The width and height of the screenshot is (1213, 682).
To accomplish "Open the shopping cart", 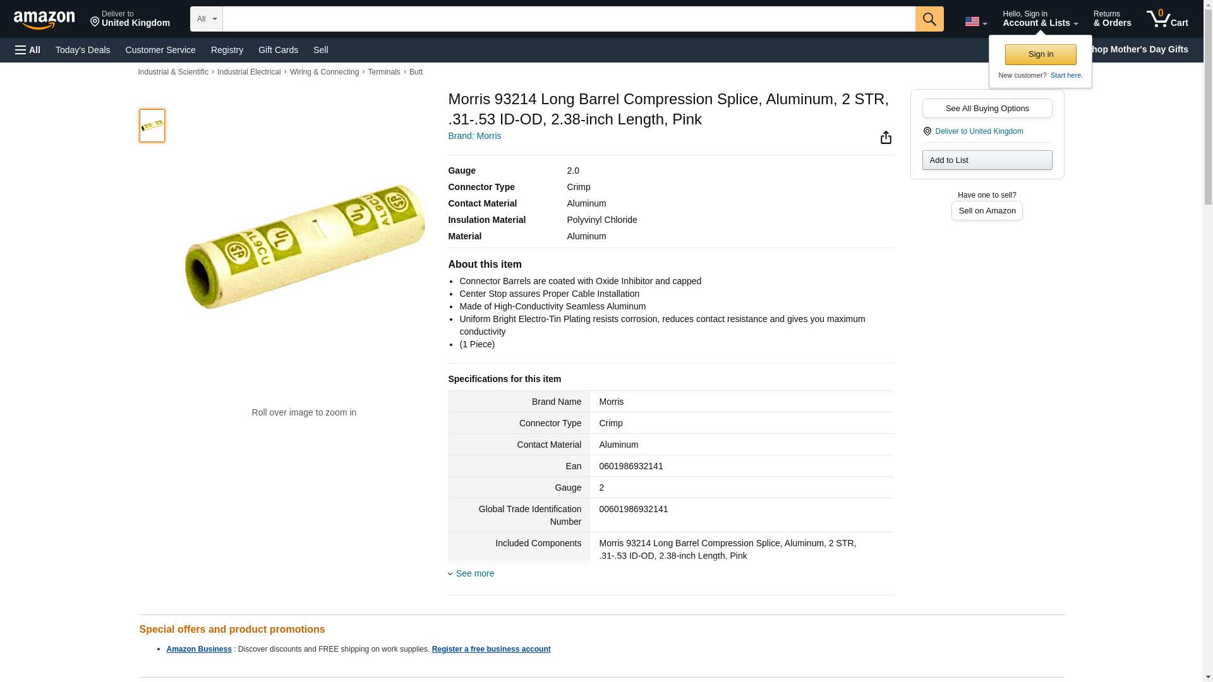I will 1167,19.
